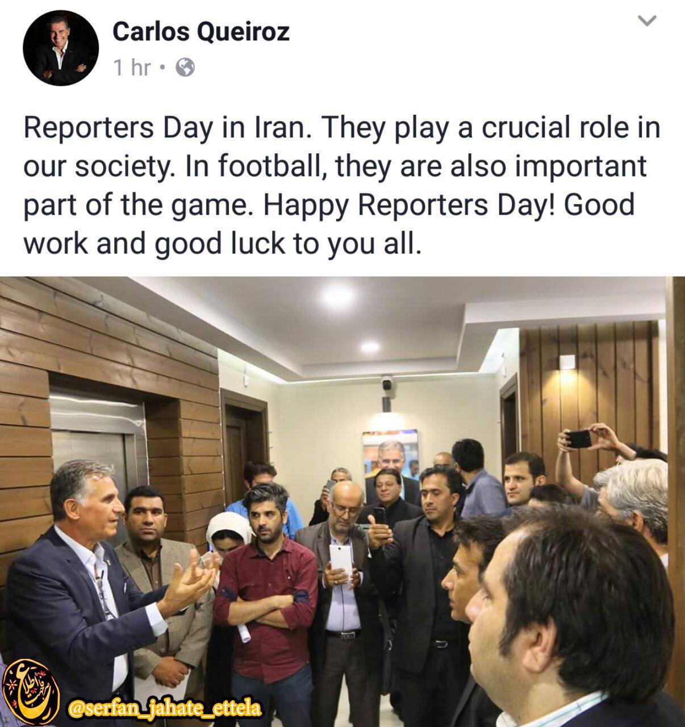Click the 'work and good luck to you all' line

pyautogui.click(x=222, y=243)
